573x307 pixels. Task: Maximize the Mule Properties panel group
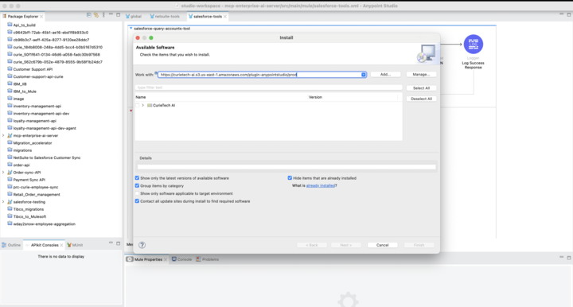click(568, 258)
